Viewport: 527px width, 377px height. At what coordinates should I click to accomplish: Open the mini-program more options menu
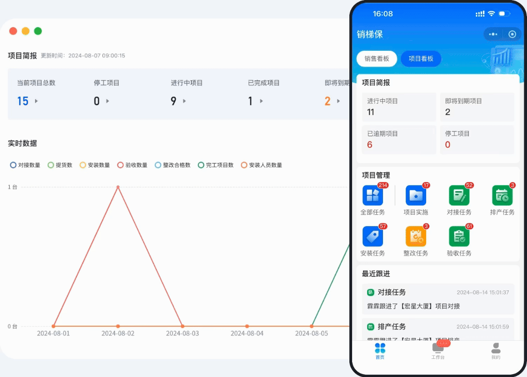492,34
